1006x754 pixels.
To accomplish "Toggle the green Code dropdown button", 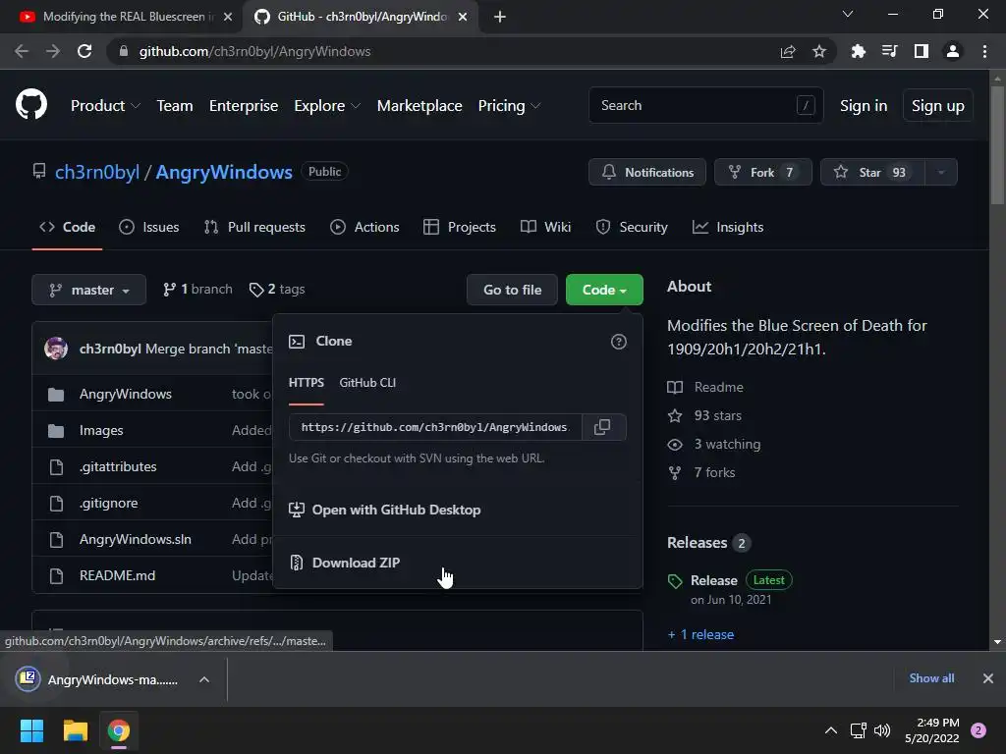I will click(x=604, y=290).
